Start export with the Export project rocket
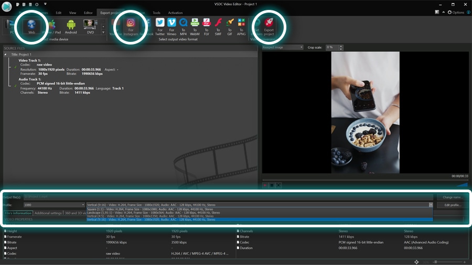Image resolution: width=472 pixels, height=265 pixels. pos(269,27)
